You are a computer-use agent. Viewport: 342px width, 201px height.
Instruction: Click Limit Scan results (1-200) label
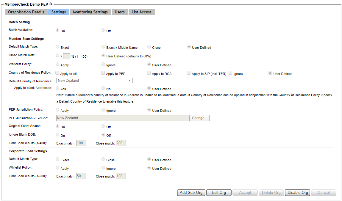coord(28,176)
